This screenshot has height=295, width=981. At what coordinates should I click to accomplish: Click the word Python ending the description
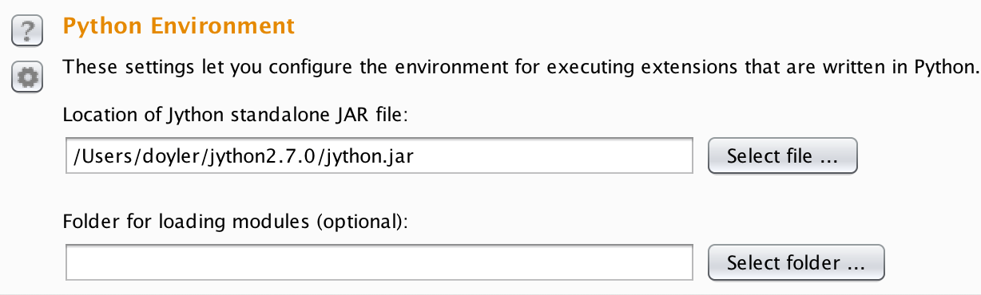(x=947, y=68)
